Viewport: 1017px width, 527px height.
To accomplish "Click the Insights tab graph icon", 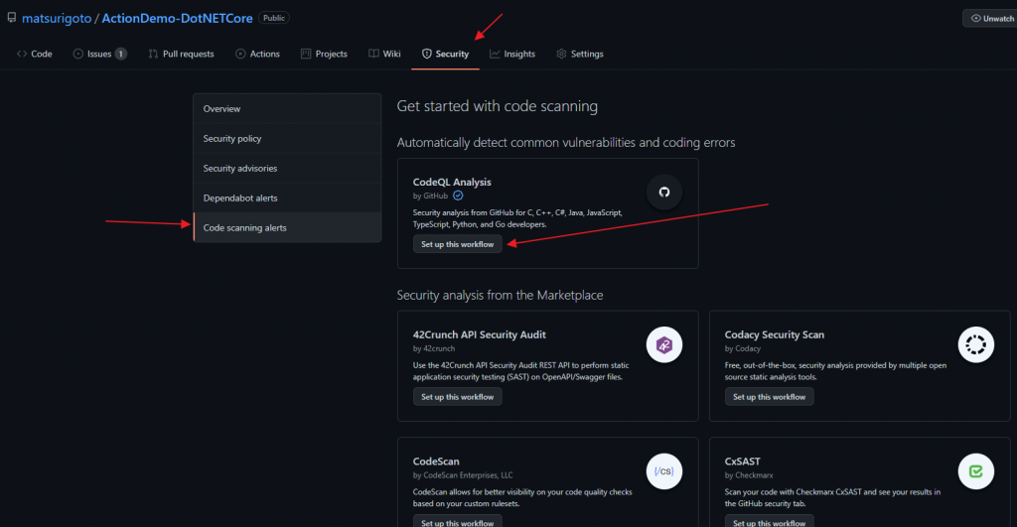I will 495,54.
